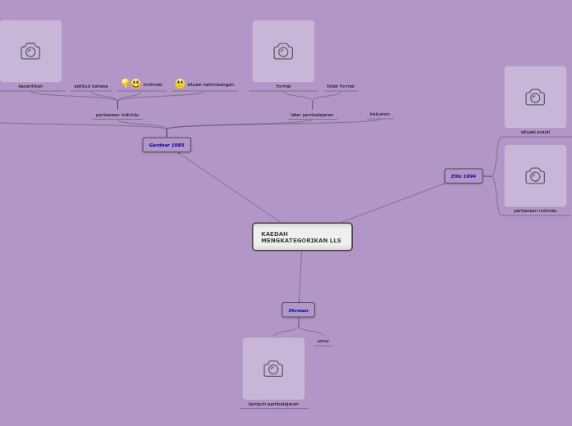The height and width of the screenshot is (426, 572).
Task: Select the Ehrman node
Action: coord(298,310)
